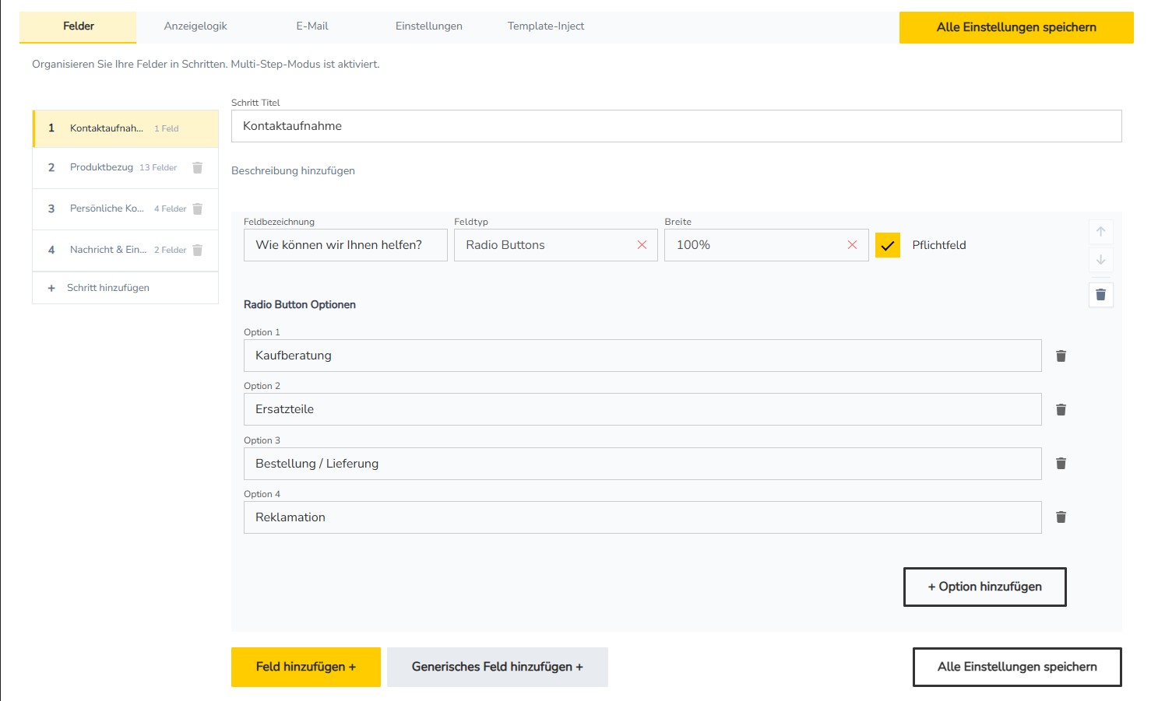Remove Option 4 Reklamation with trash icon
This screenshot has width=1151, height=701.
1061,517
